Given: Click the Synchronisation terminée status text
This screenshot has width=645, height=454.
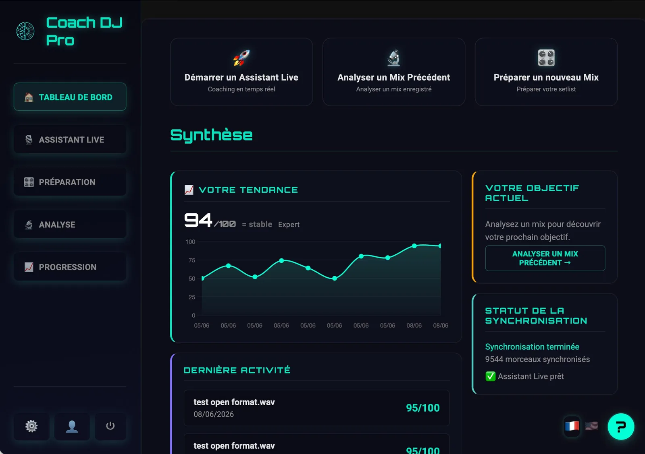Looking at the screenshot, I should pyautogui.click(x=532, y=347).
